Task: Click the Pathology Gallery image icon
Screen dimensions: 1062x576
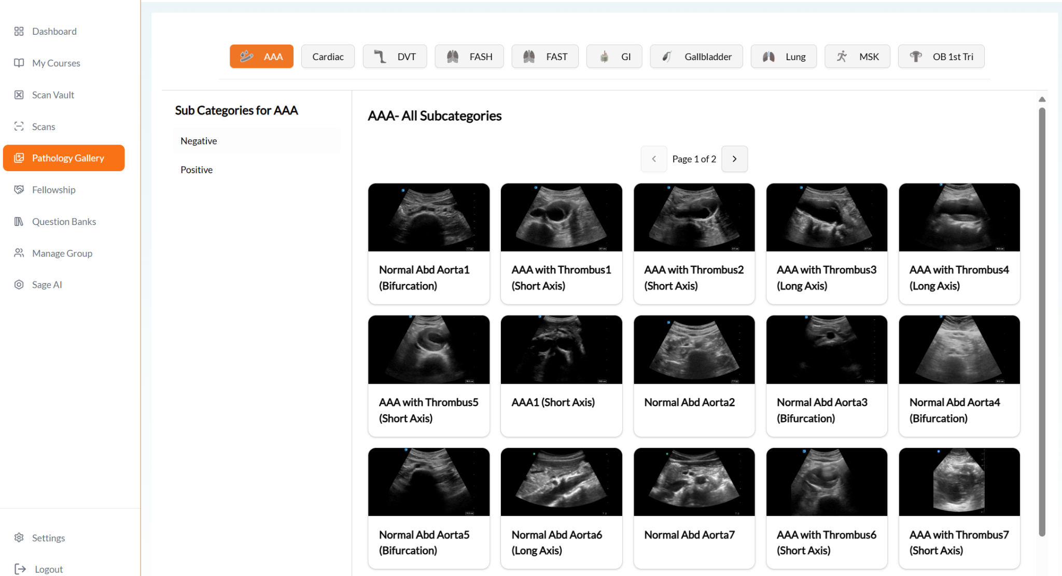Action: [19, 158]
